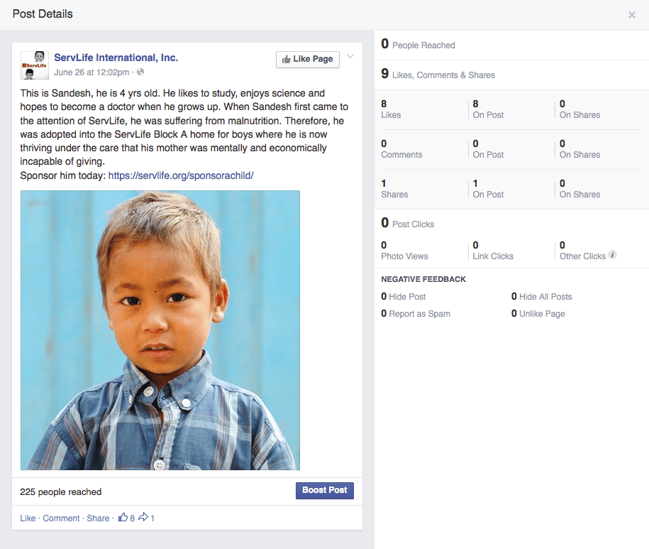649x549 pixels.
Task: Click the 225 people reached text
Action: pyautogui.click(x=61, y=491)
